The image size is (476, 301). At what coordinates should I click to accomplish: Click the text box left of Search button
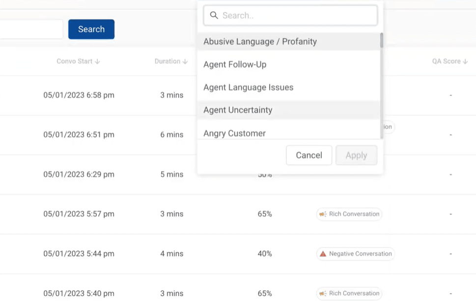pyautogui.click(x=30, y=29)
